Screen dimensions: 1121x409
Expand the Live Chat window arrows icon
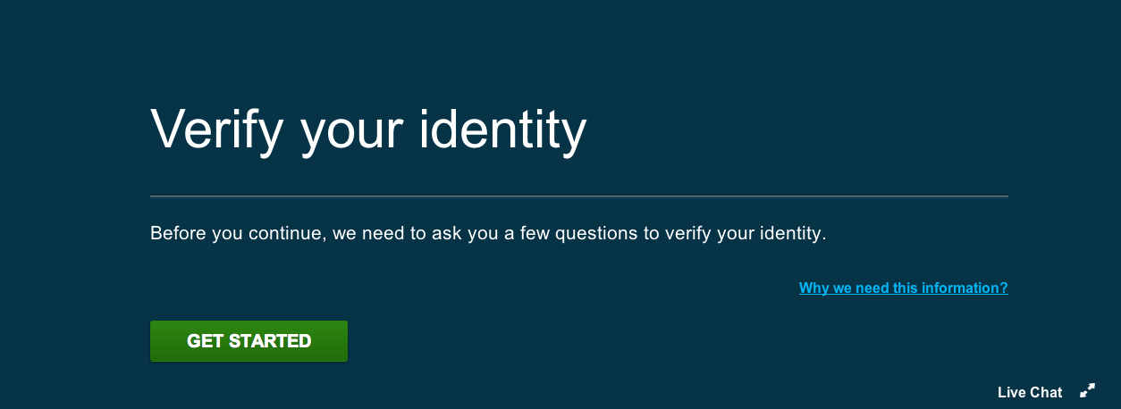(x=1087, y=390)
